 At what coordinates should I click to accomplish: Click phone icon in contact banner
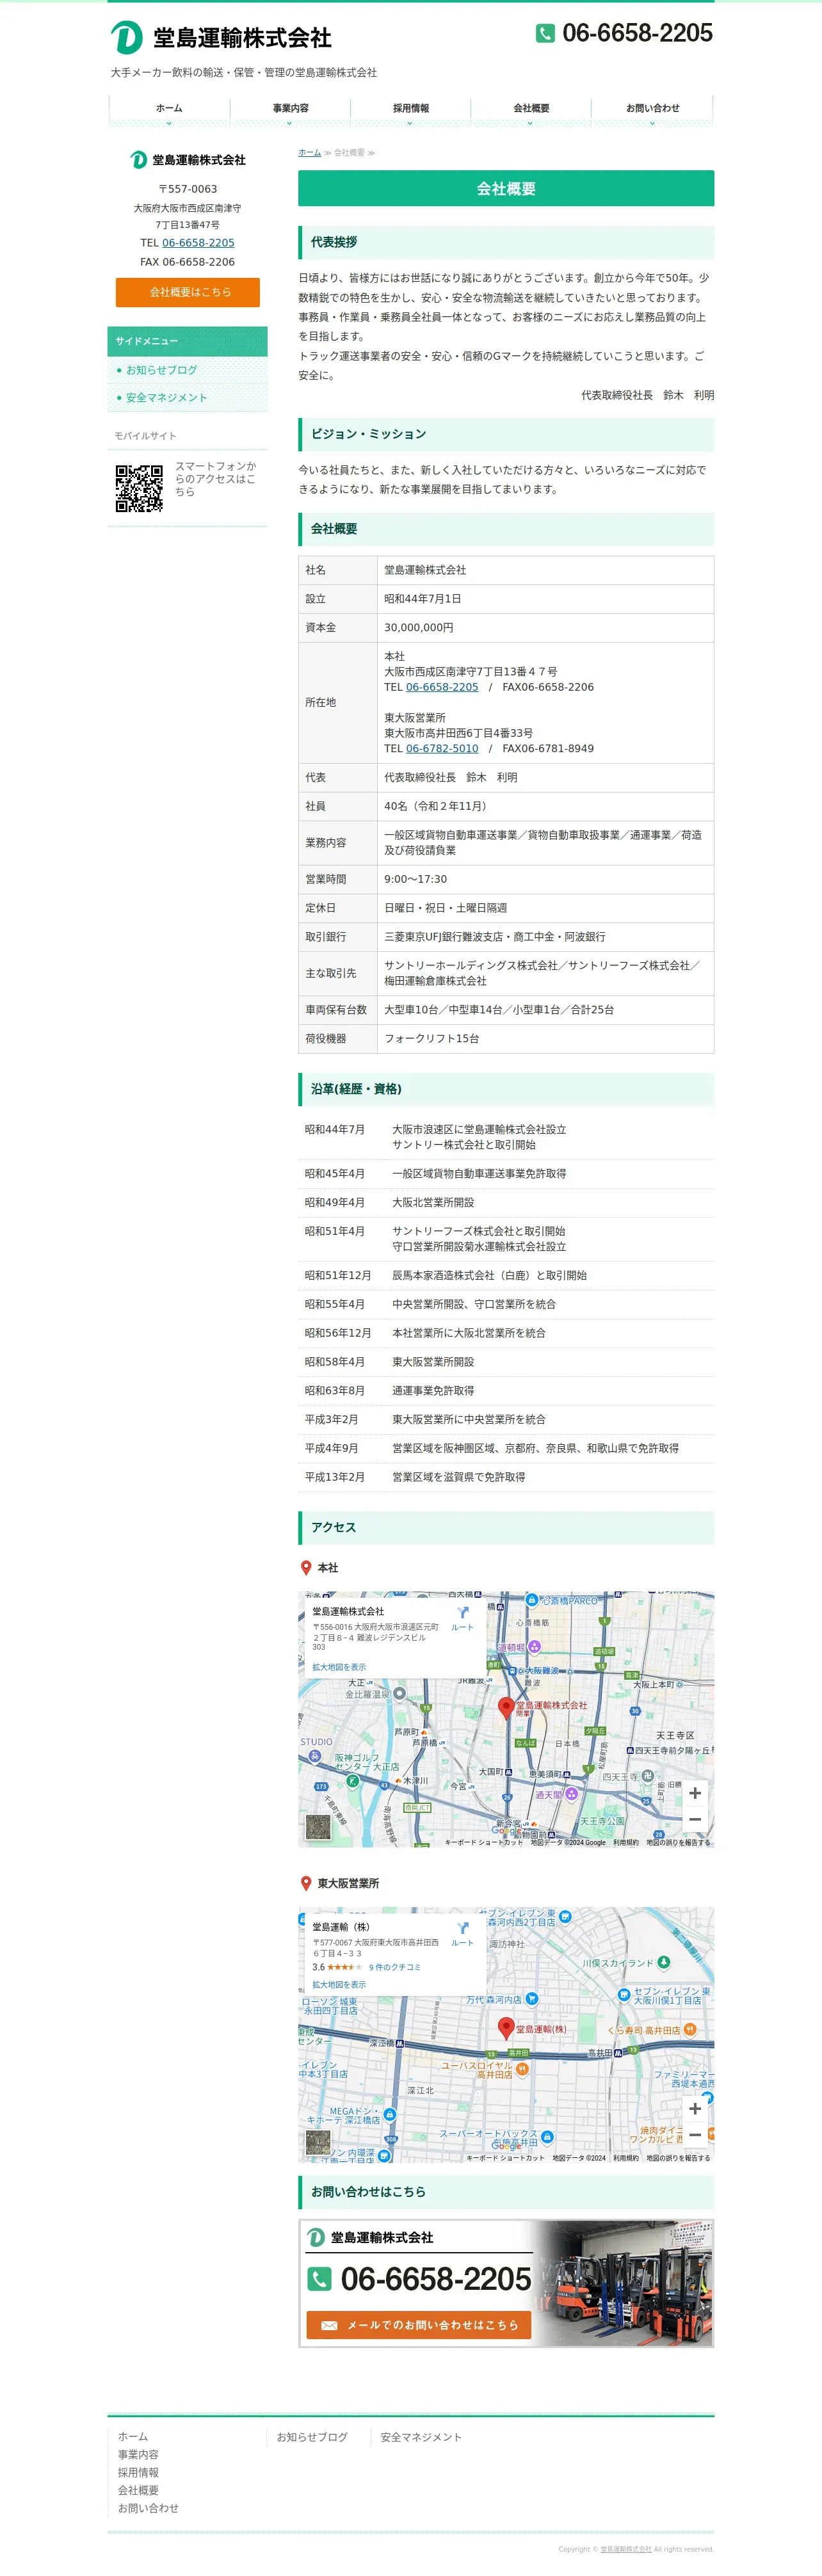coord(319,2278)
